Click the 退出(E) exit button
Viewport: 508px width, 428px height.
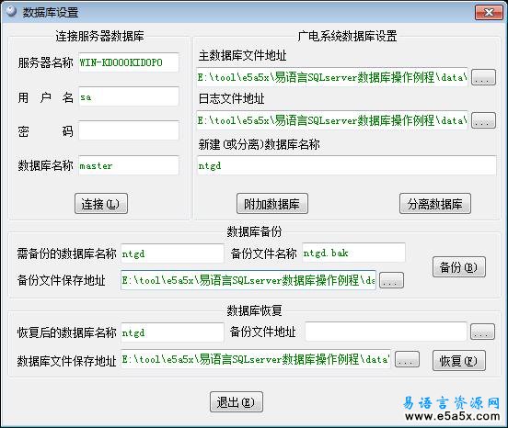pyautogui.click(x=236, y=401)
